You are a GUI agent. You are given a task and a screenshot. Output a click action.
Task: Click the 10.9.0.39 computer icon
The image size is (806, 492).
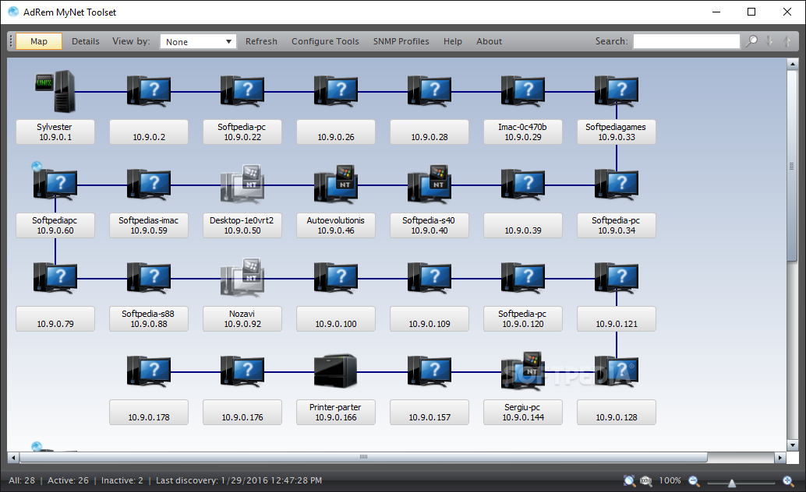point(523,184)
